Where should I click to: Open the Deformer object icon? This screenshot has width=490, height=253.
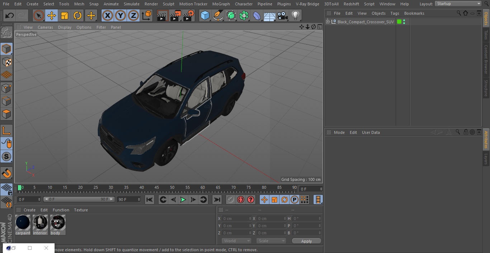tap(257, 15)
